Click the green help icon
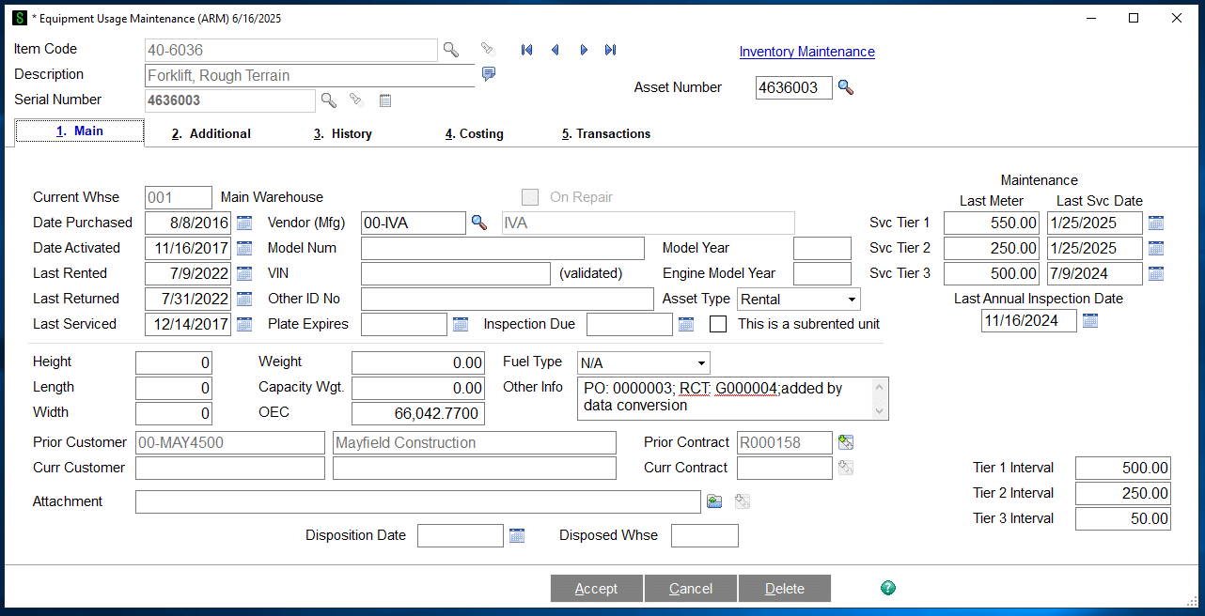Image resolution: width=1205 pixels, height=616 pixels. [888, 588]
